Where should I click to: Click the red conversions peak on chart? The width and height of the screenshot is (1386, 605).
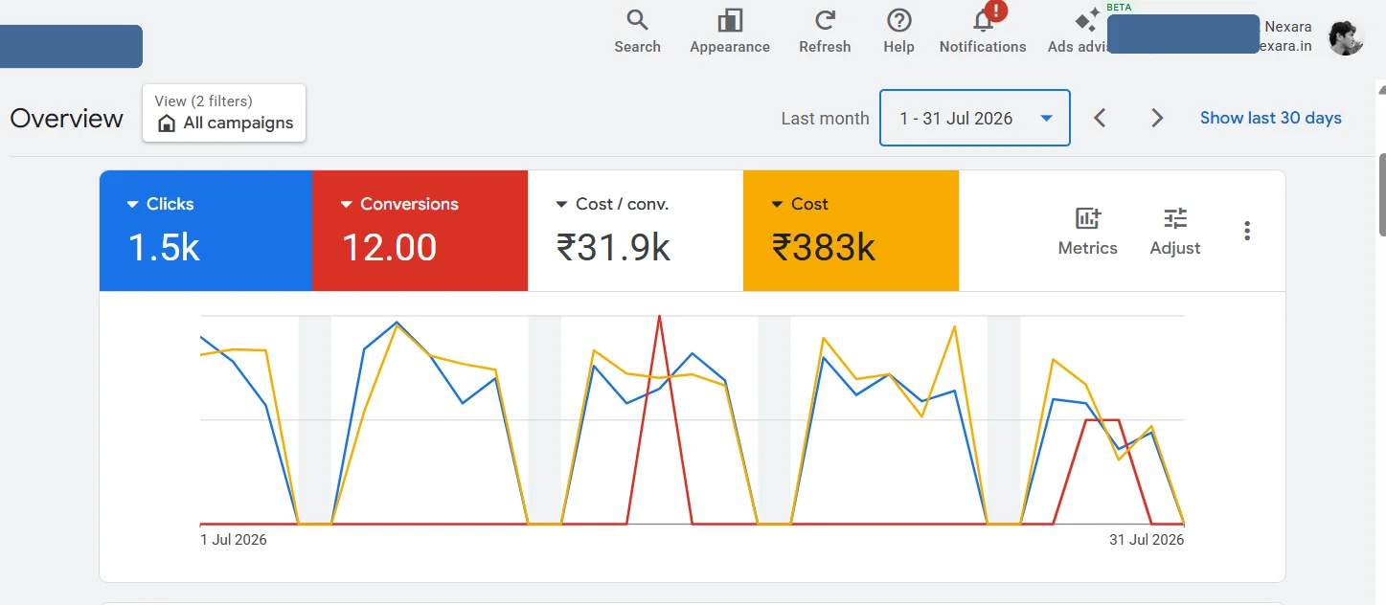[x=659, y=317]
